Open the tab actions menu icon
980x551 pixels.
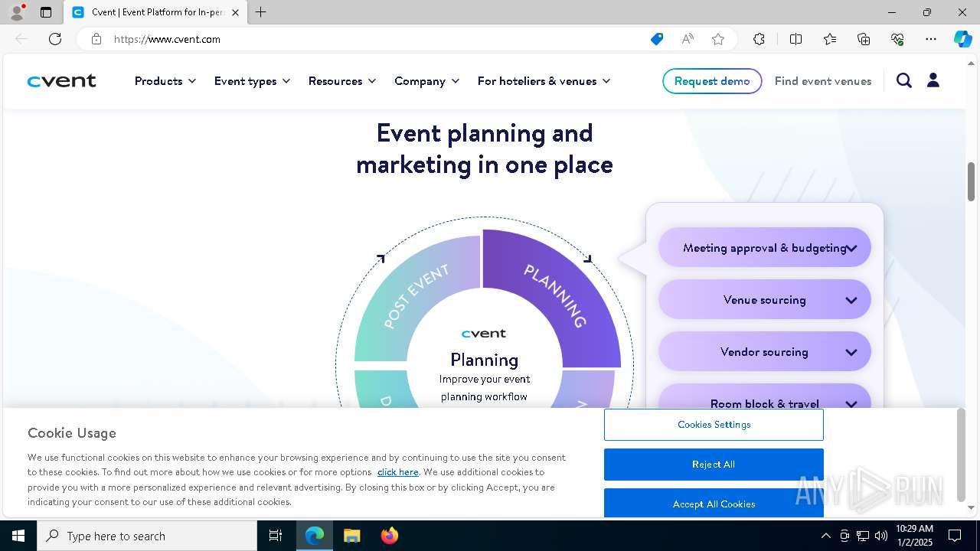(x=46, y=12)
